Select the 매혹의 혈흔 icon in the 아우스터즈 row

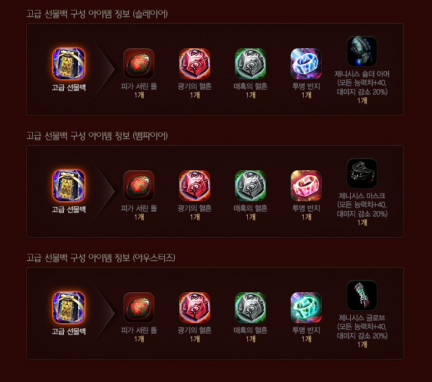click(250, 308)
